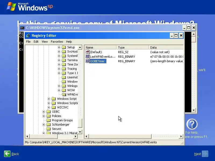Click the LastWPAEventLo binary value icon
This screenshot has height=161, width=215.
pos(88,56)
